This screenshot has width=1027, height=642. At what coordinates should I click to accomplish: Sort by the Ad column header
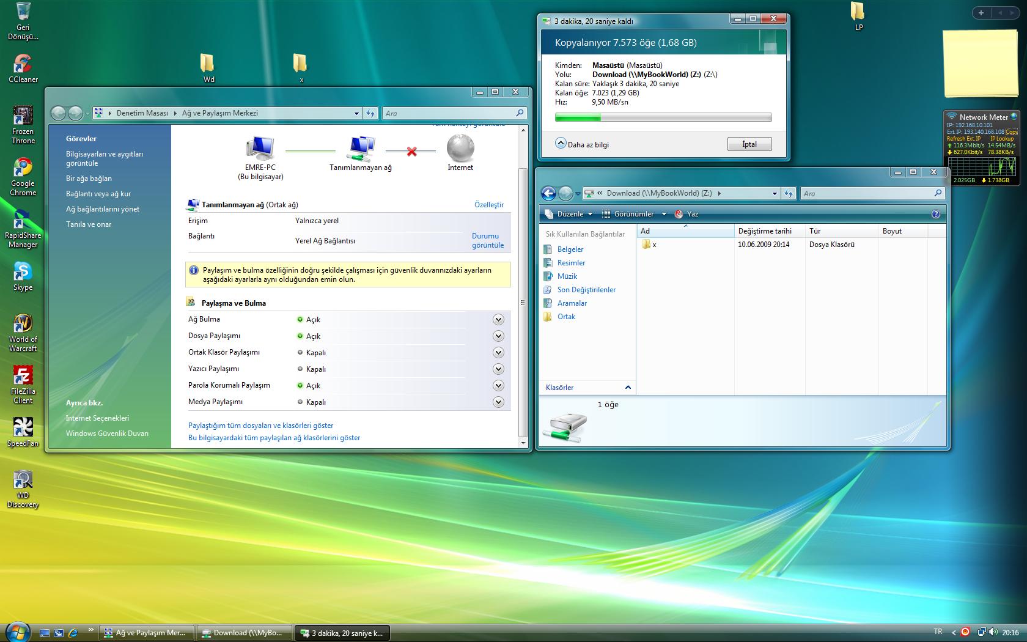point(686,231)
